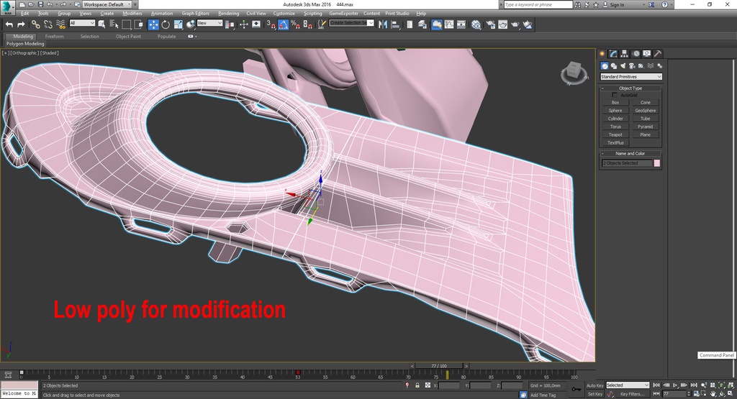Toggle the selection lock icon

pos(417,385)
